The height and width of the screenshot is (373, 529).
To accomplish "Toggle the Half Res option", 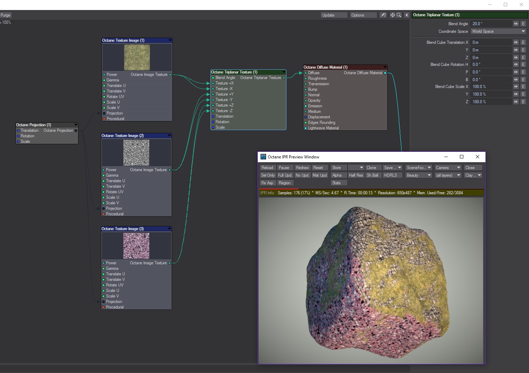I will pos(356,175).
